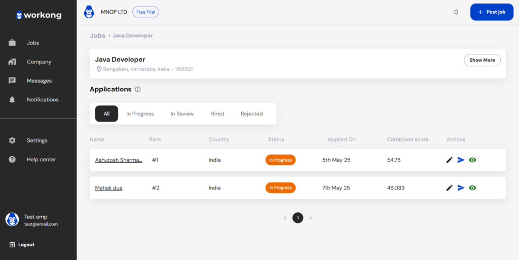The image size is (519, 260).
Task: Click India in Mehak dua's row
Action: [x=214, y=188]
